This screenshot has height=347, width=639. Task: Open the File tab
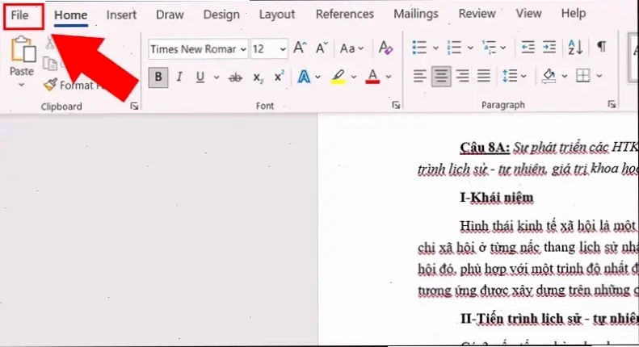19,15
